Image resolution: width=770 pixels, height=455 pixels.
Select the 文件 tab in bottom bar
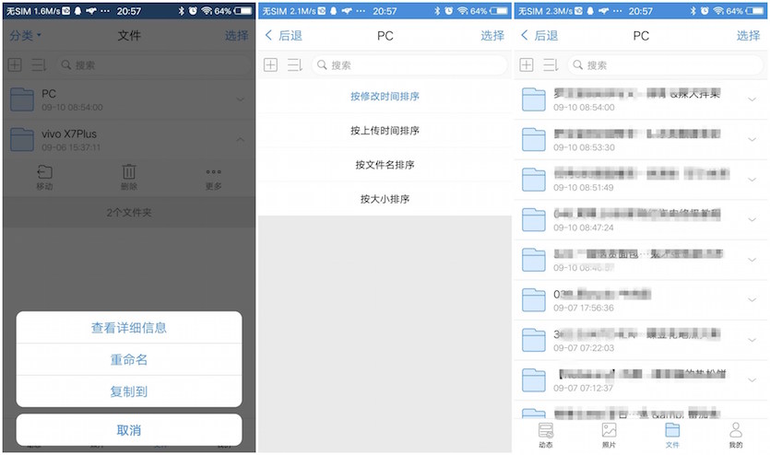pyautogui.click(x=672, y=435)
